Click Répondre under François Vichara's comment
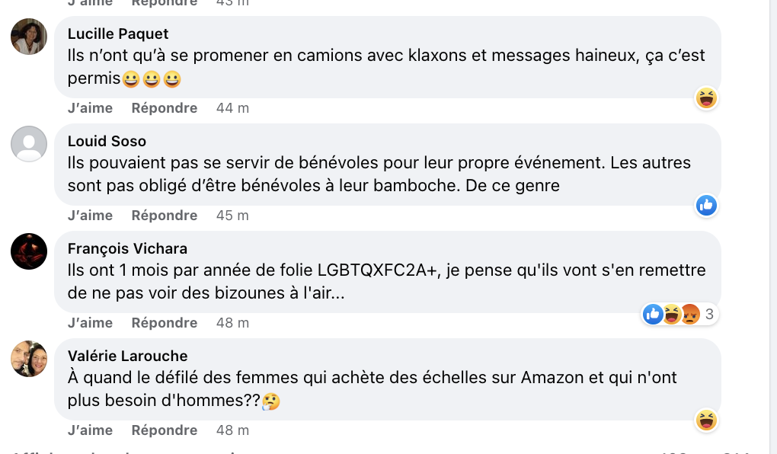777x454 pixels. (165, 323)
